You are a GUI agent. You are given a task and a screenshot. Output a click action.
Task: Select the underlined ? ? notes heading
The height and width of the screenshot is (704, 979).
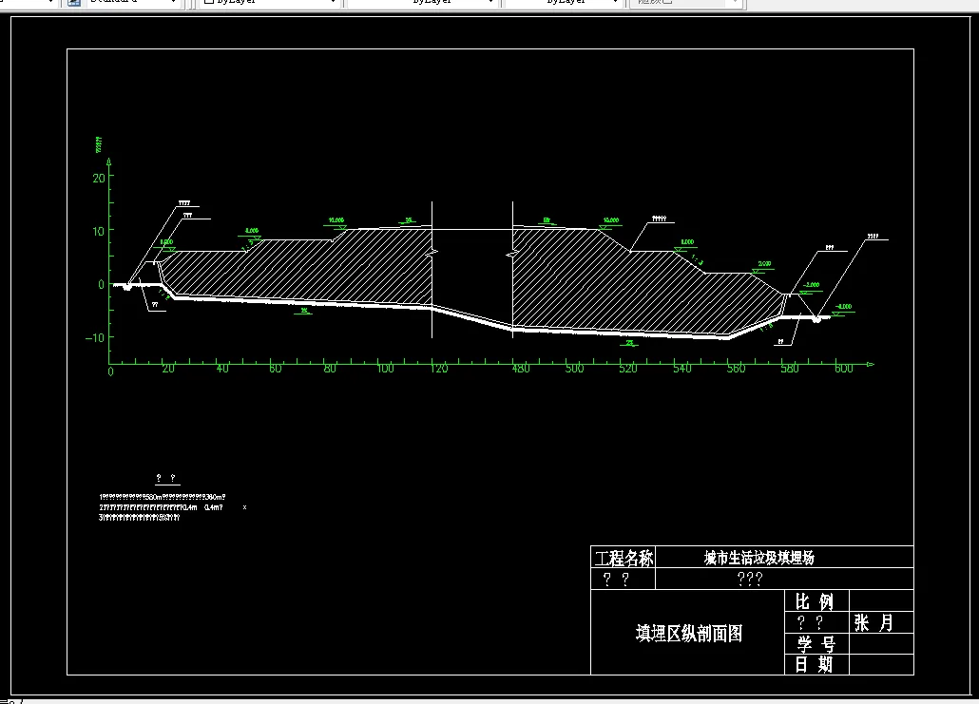[x=166, y=479]
